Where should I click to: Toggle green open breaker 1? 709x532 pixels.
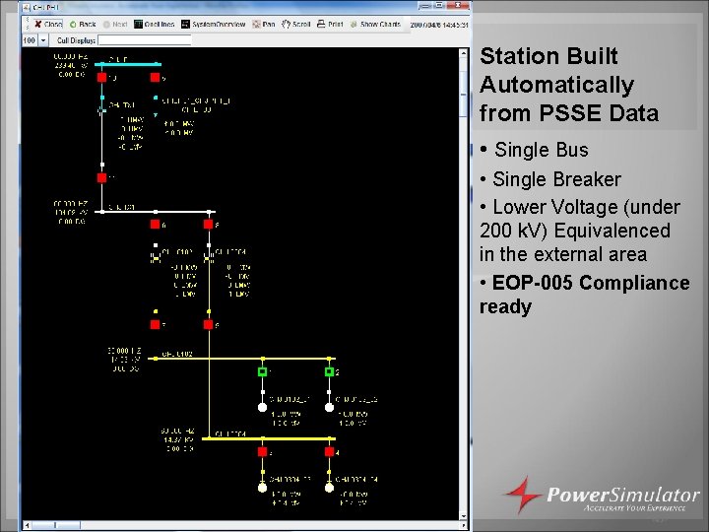click(x=262, y=371)
